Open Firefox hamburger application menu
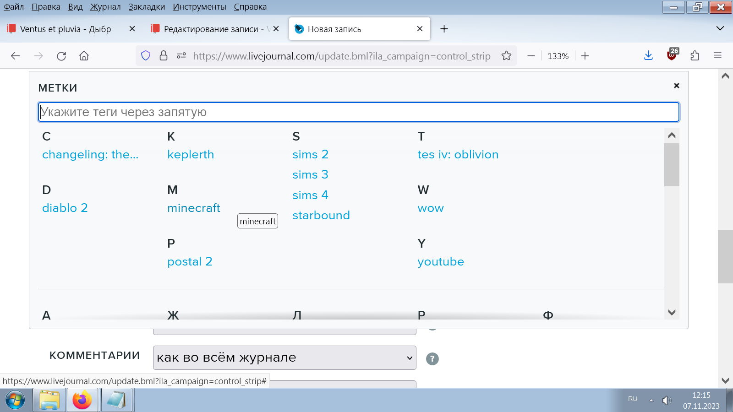733x412 pixels. coord(718,56)
